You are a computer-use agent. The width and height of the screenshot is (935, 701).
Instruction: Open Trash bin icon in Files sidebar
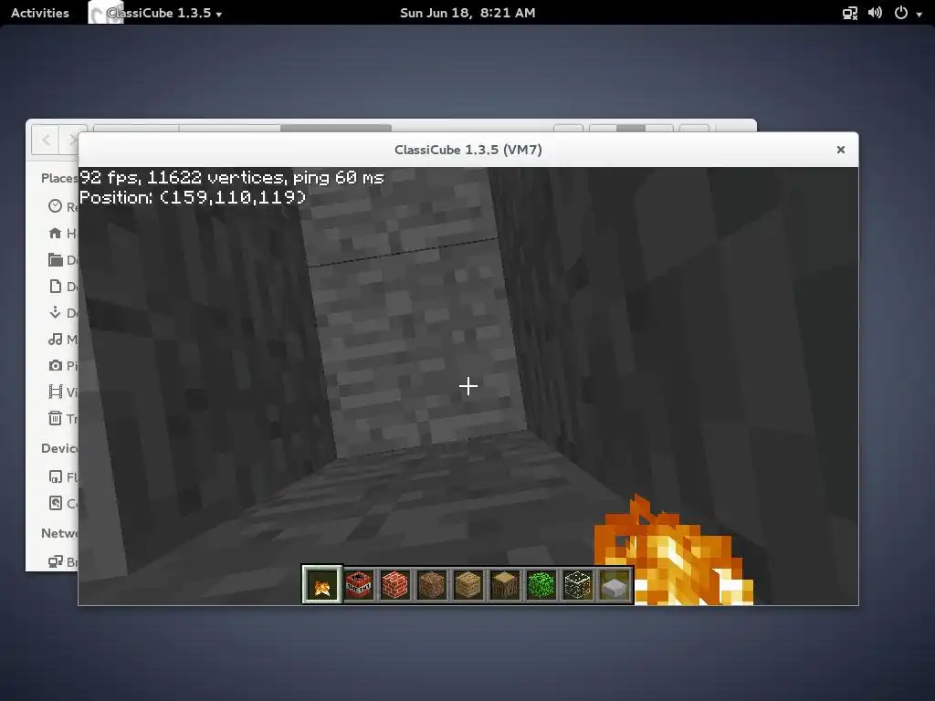pyautogui.click(x=56, y=418)
